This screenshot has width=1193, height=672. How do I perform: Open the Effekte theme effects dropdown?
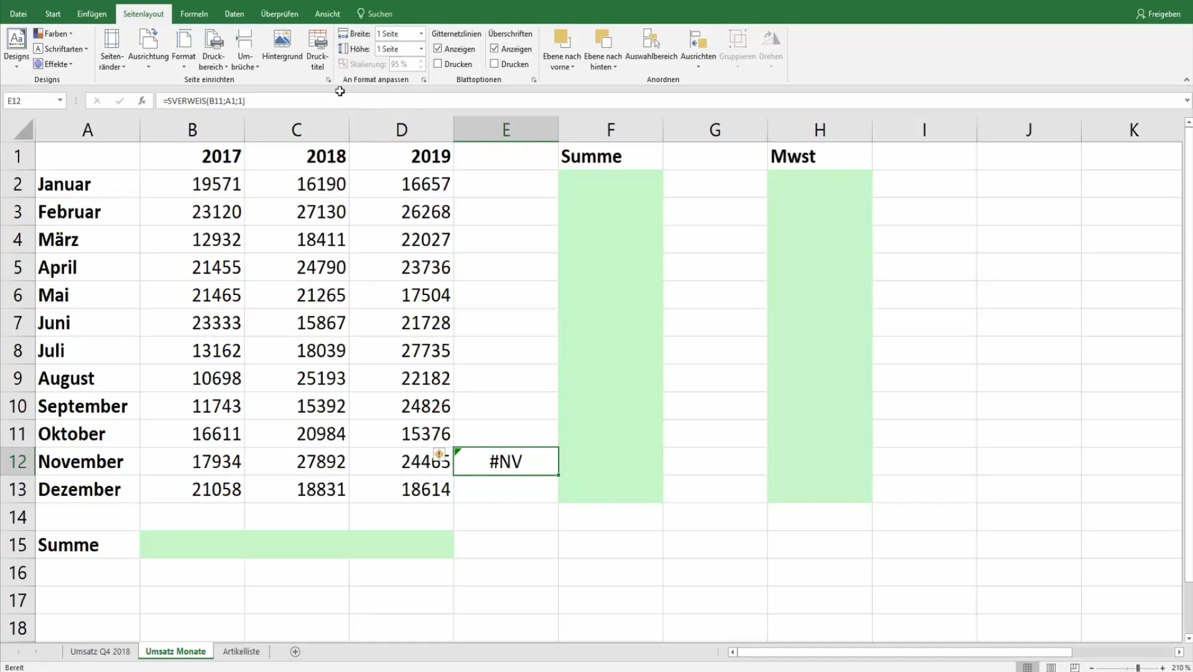[53, 63]
